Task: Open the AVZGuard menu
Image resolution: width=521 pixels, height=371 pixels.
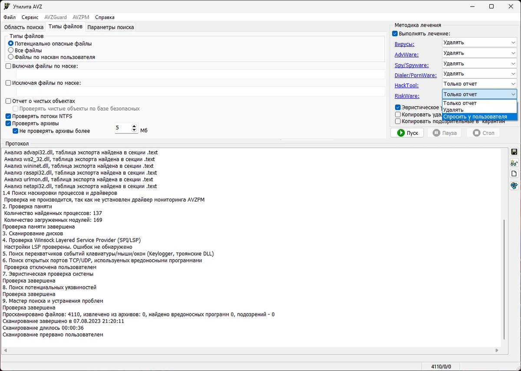Action: point(56,17)
